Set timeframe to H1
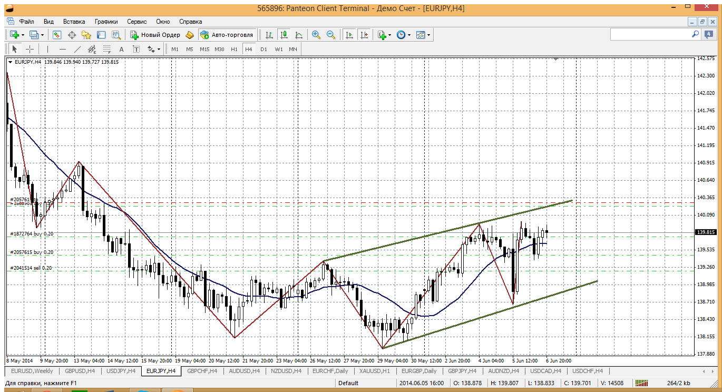 pos(235,49)
